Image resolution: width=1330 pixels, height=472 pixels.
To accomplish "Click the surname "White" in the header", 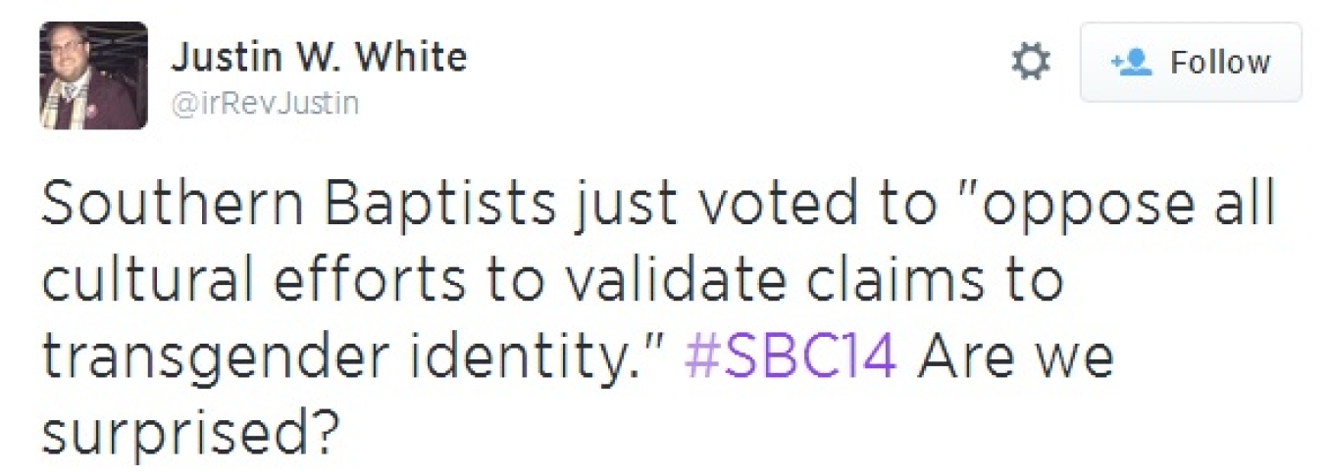I will click(416, 60).
